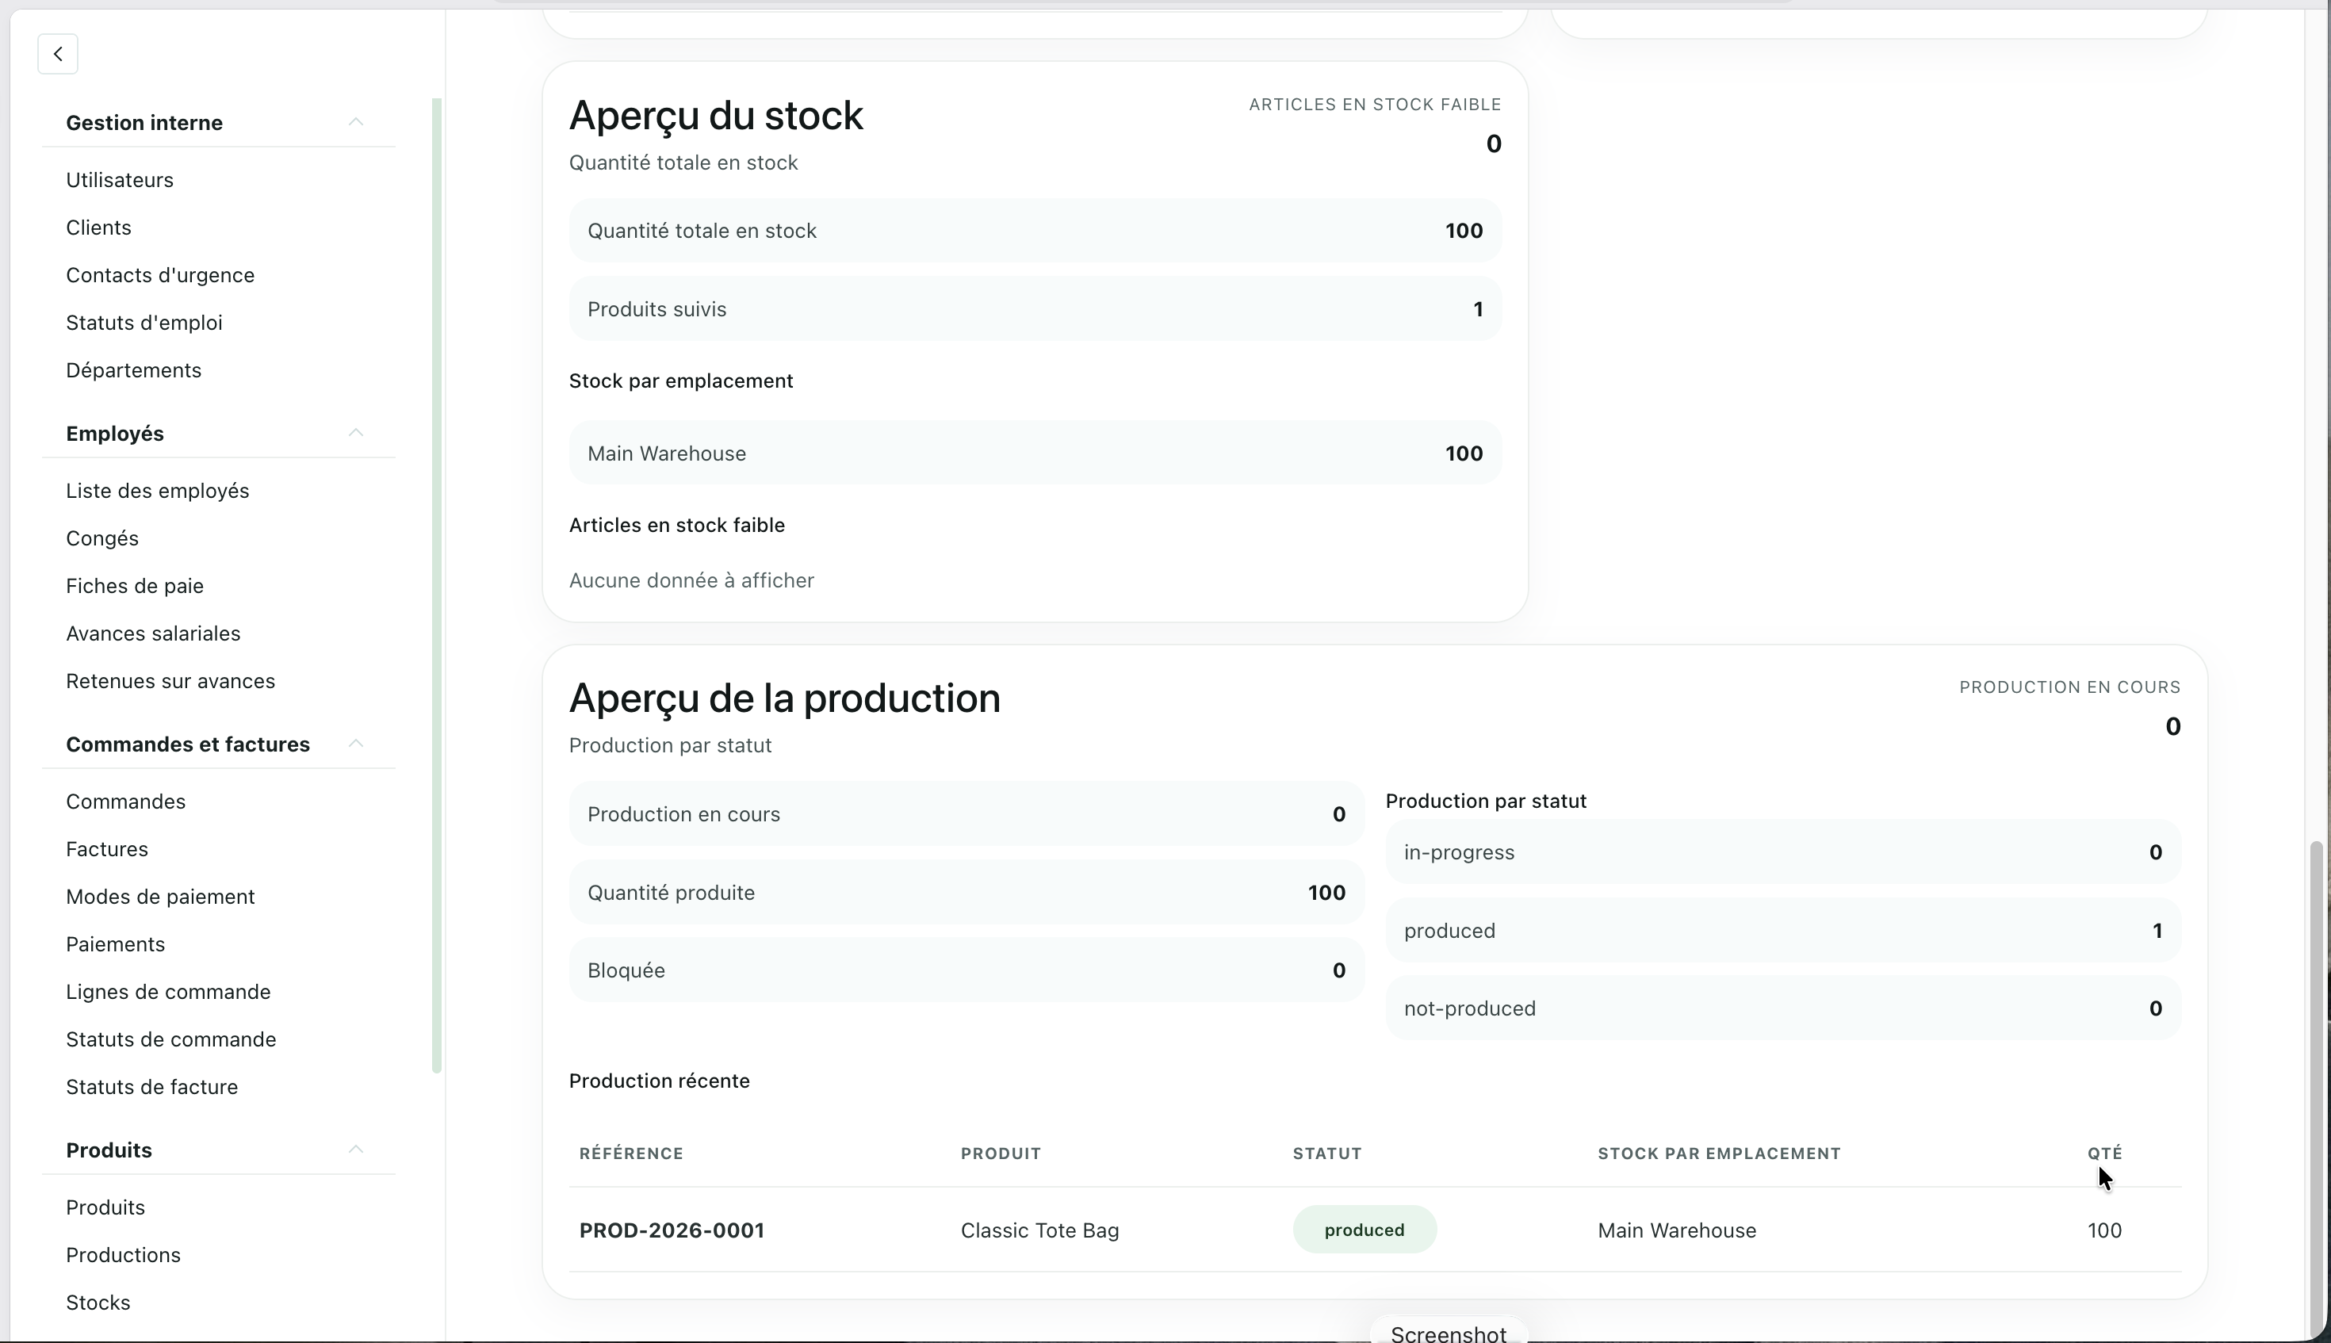
Task: Collapse the Produits section chevron
Action: pos(356,1150)
